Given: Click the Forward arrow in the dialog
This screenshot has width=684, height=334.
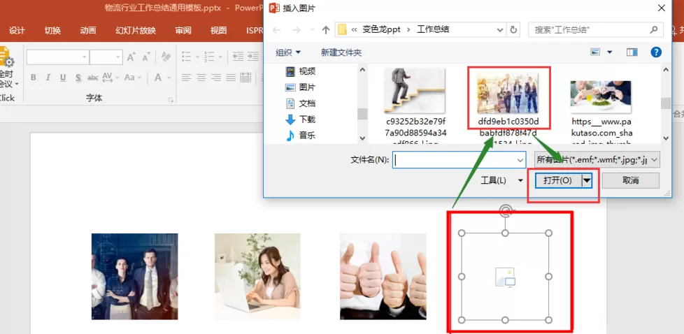Looking at the screenshot, I should pos(297,29).
